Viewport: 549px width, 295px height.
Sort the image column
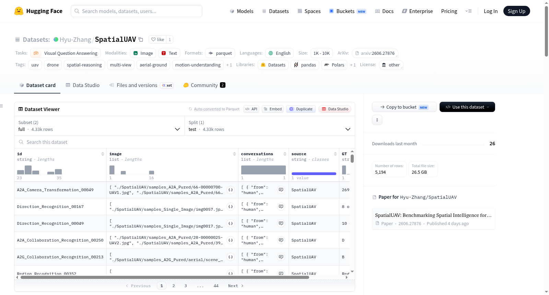(x=234, y=154)
